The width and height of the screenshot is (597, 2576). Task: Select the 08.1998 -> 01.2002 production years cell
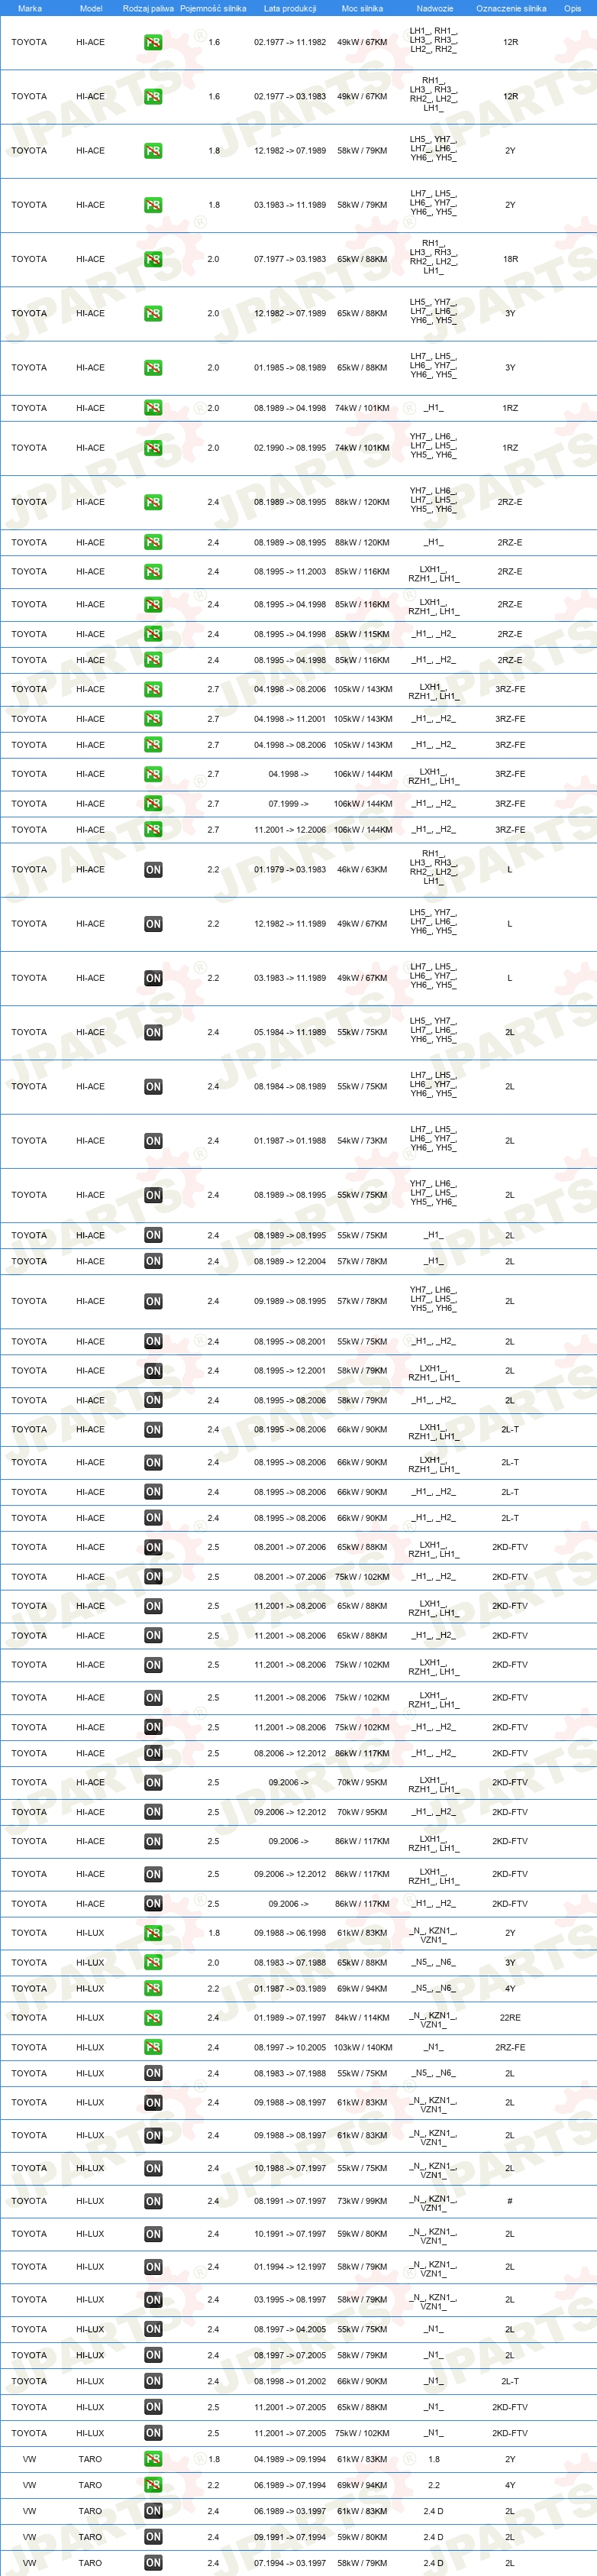point(290,2381)
